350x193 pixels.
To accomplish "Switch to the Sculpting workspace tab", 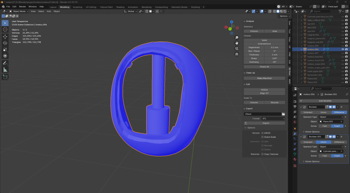I will tap(78, 7).
